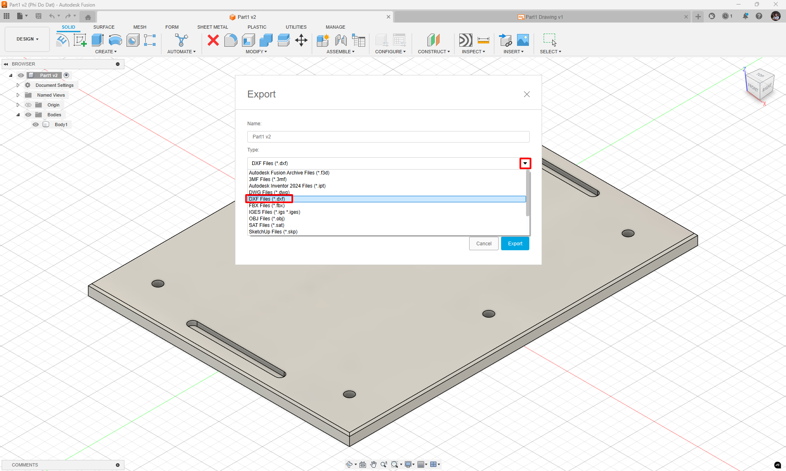
Task: Select the Shell tool icon
Action: click(x=248, y=40)
